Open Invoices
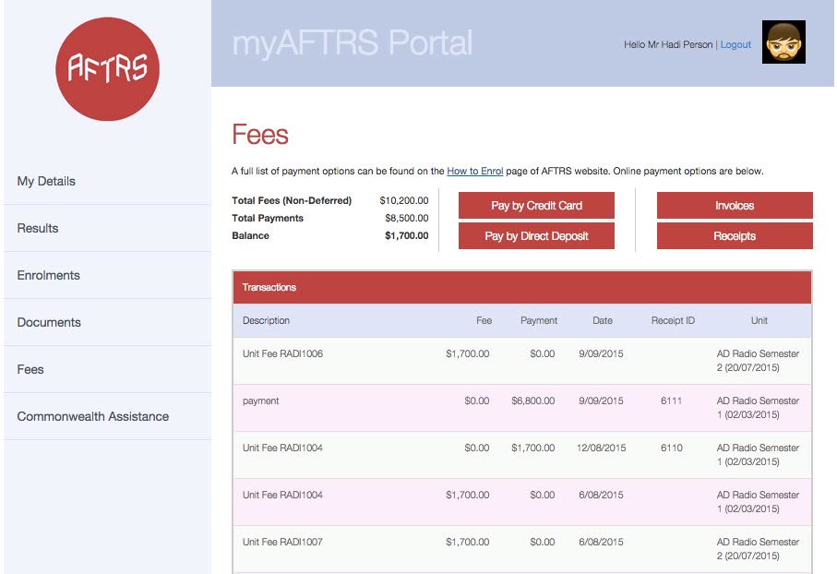The height and width of the screenshot is (574, 837). pyautogui.click(x=735, y=206)
